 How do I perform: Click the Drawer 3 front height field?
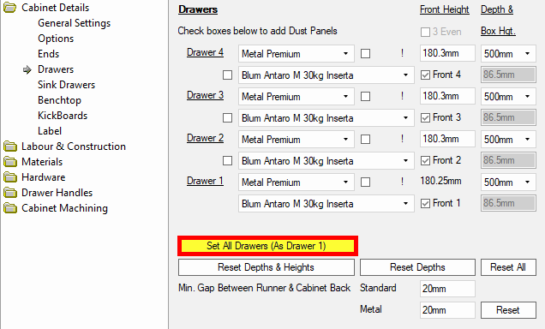447,96
